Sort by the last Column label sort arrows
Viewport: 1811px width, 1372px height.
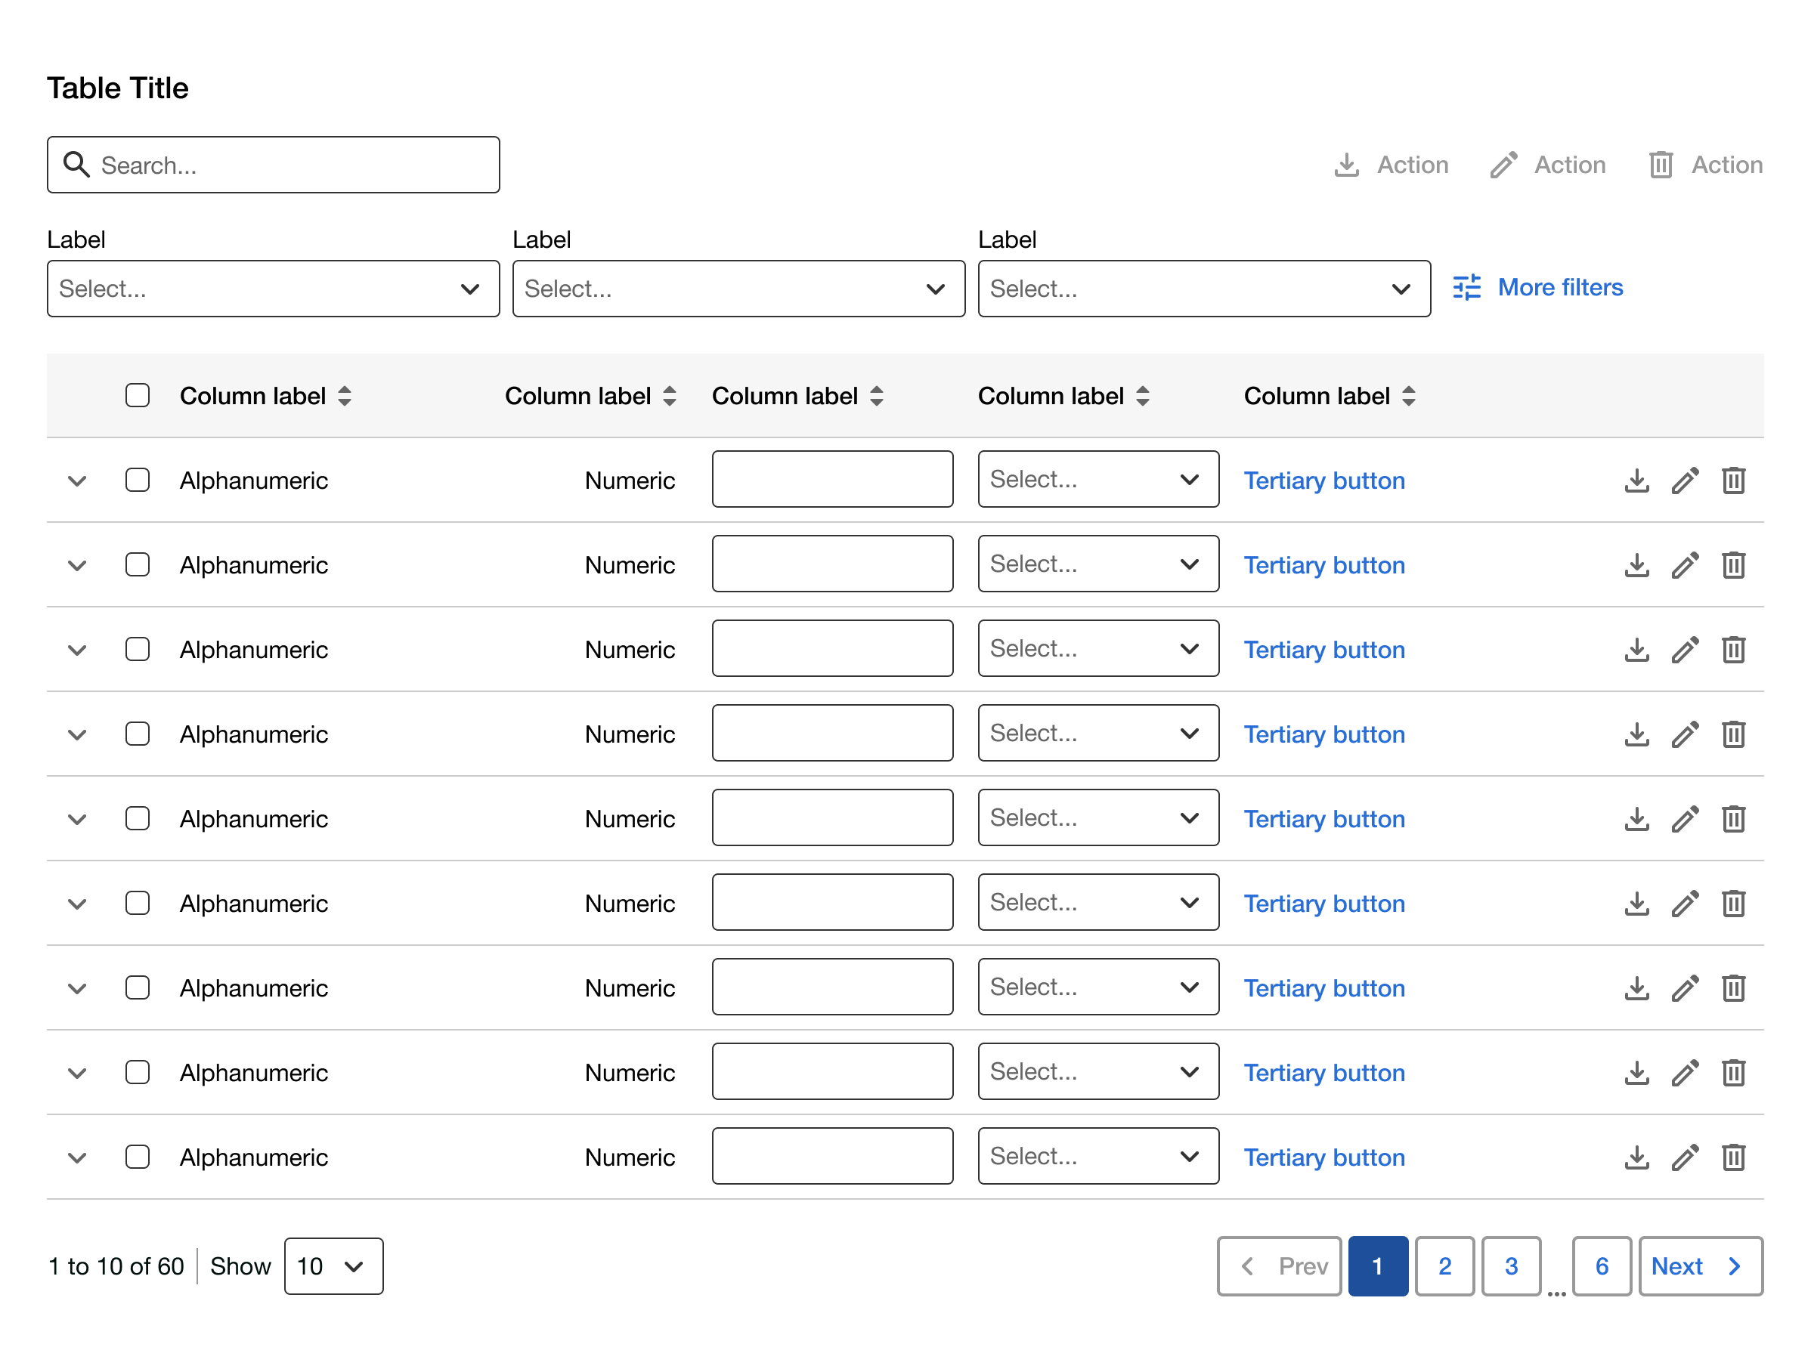pyautogui.click(x=1408, y=396)
